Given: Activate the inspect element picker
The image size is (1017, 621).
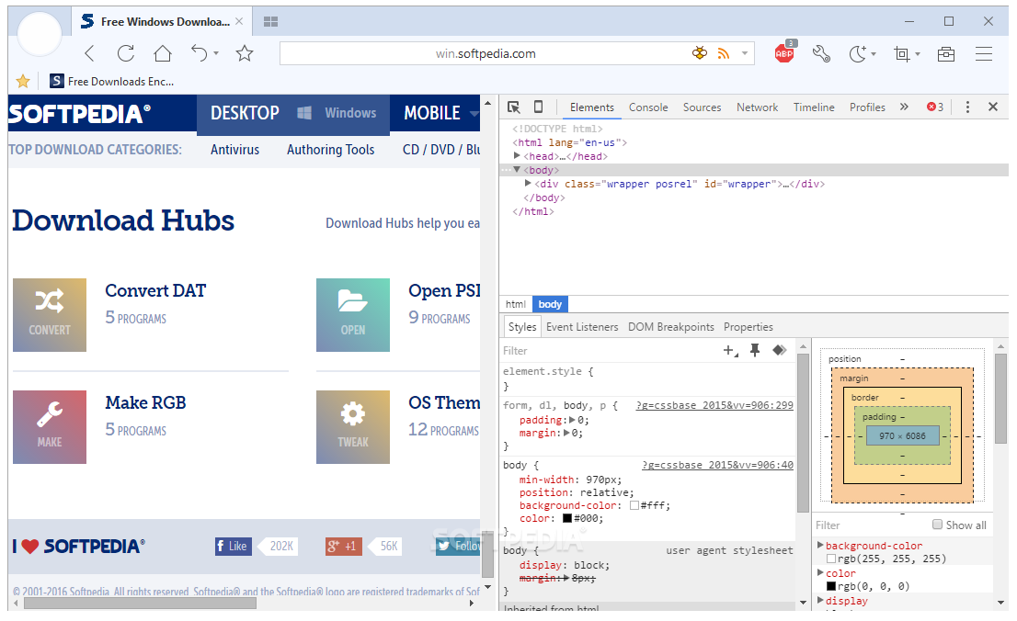Looking at the screenshot, I should coord(514,107).
